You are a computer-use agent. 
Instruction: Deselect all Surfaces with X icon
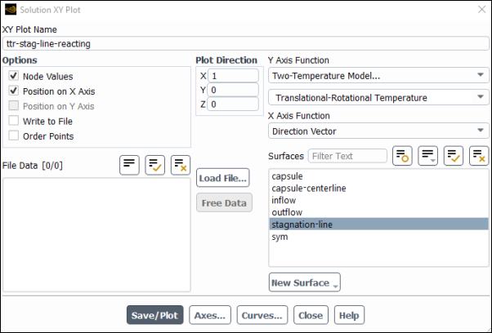point(478,155)
